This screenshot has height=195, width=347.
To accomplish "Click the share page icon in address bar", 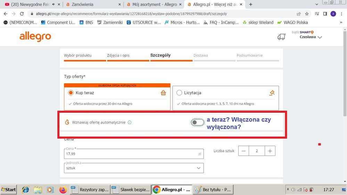I will tap(299, 14).
